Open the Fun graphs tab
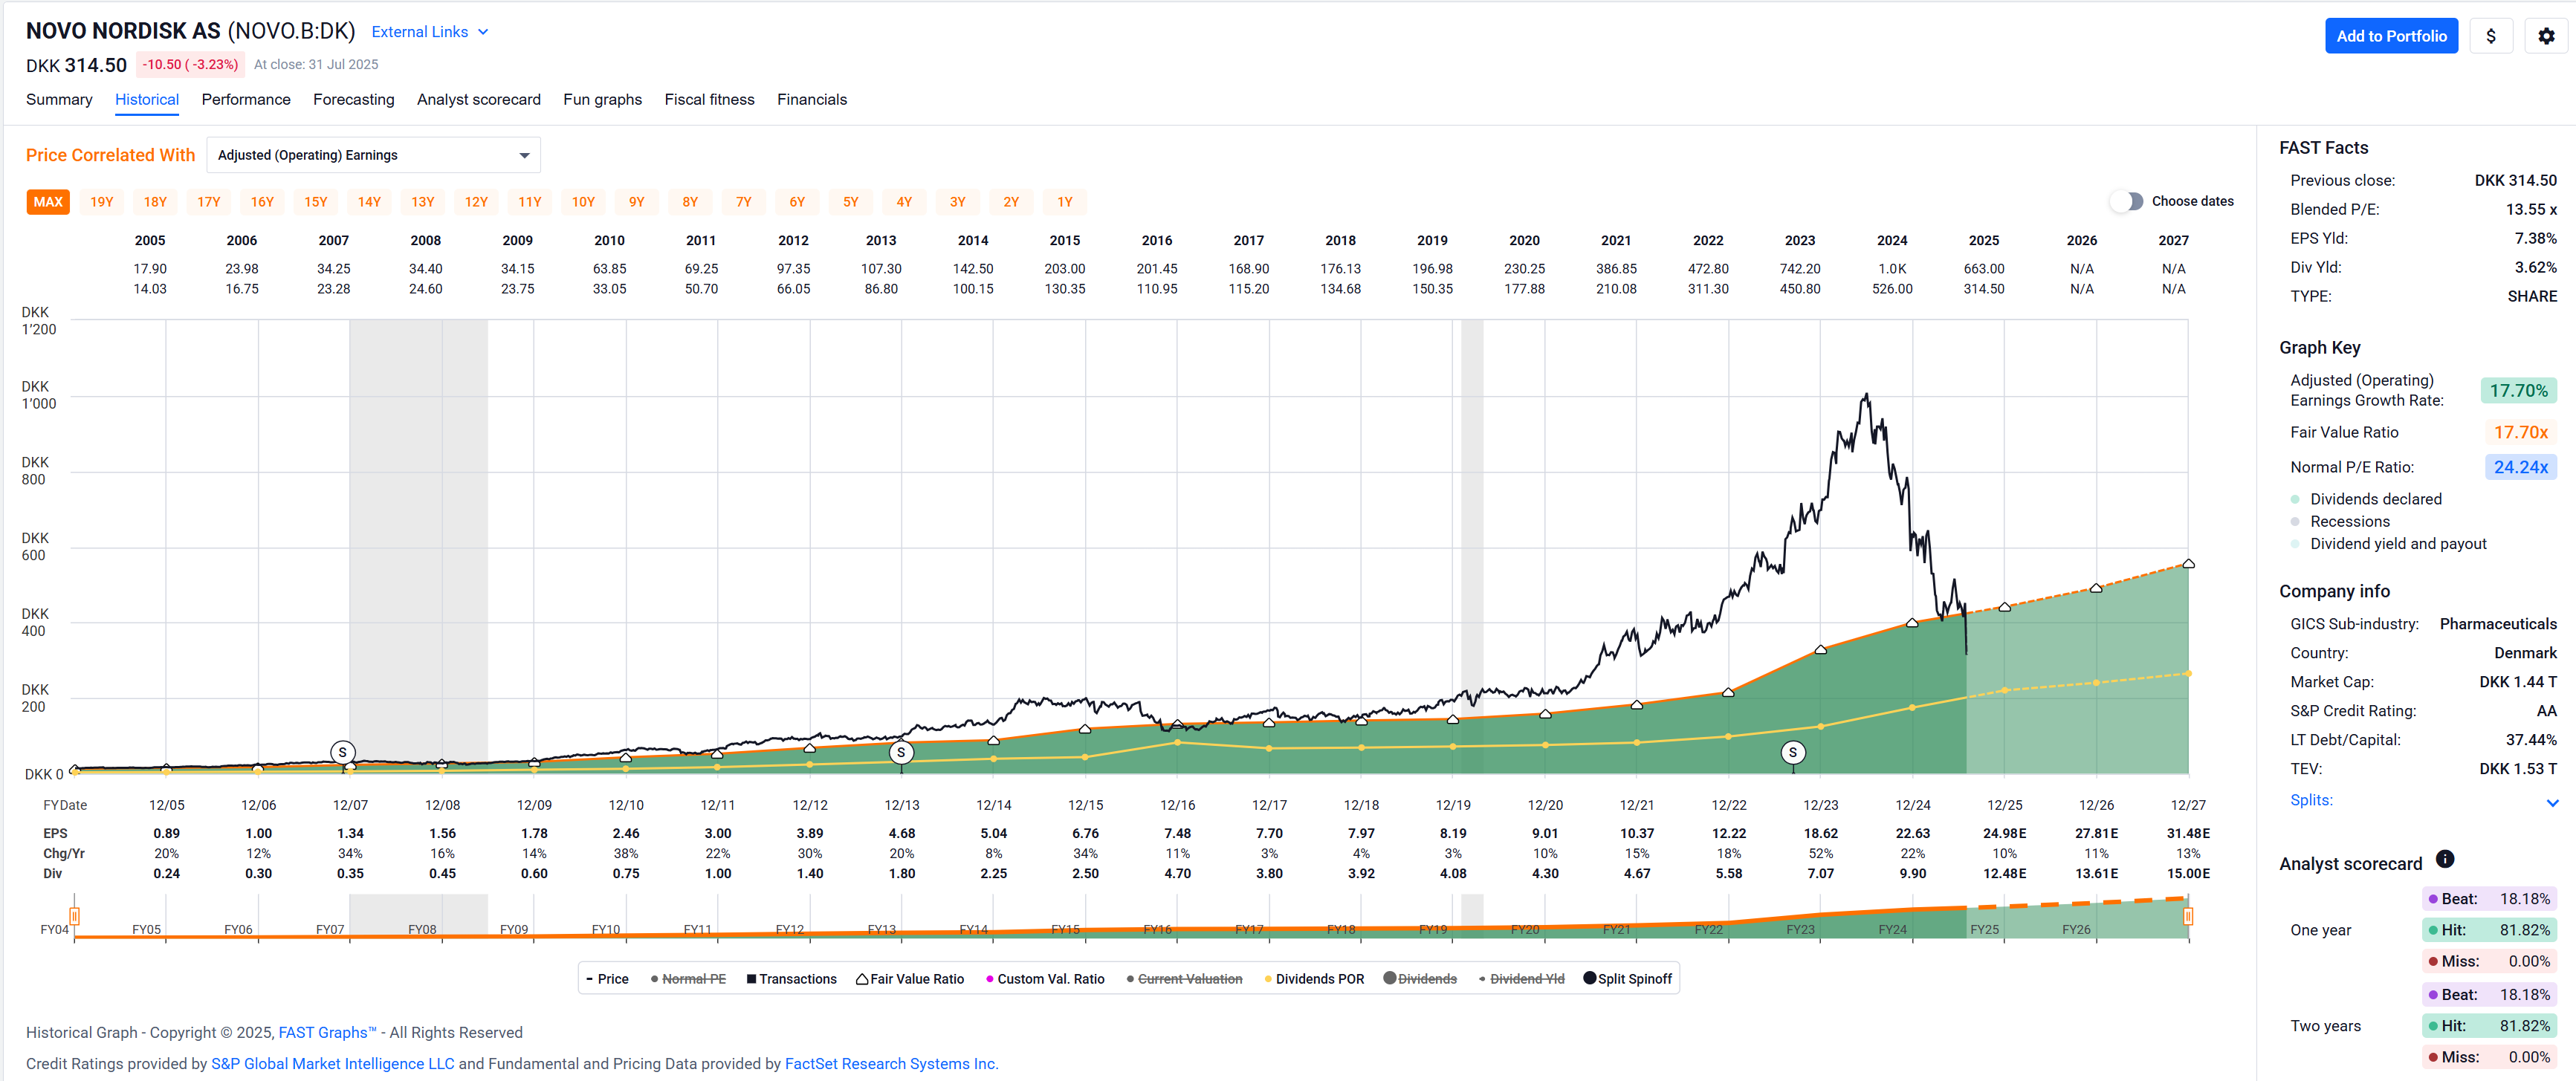The width and height of the screenshot is (2576, 1081). pos(602,99)
